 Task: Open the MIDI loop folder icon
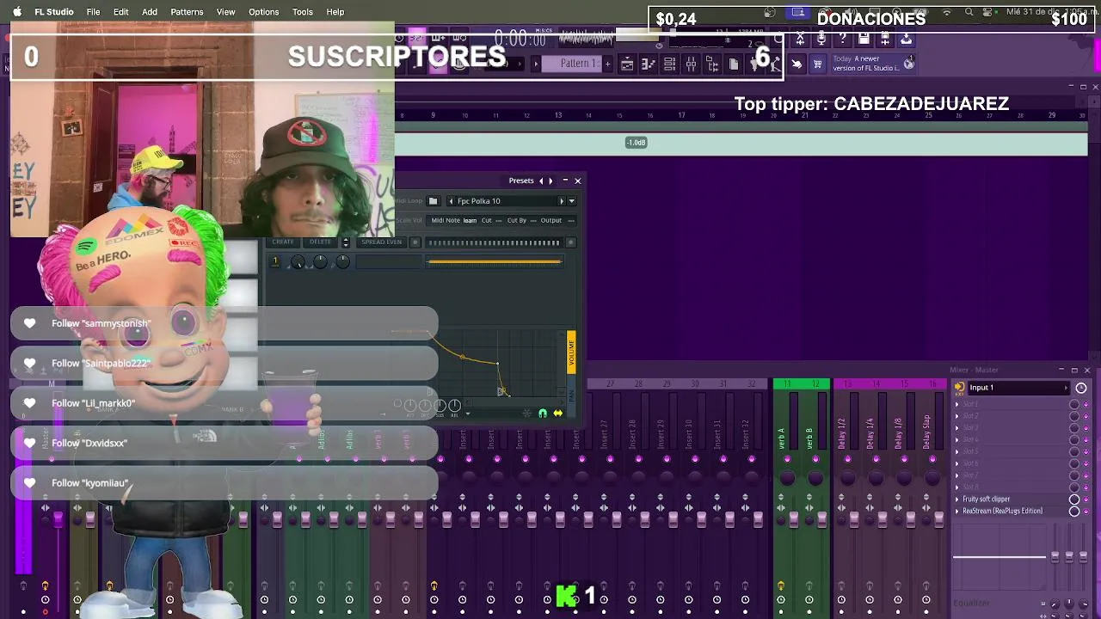[433, 201]
